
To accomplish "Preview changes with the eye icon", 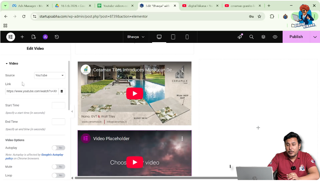I will [x=275, y=37].
